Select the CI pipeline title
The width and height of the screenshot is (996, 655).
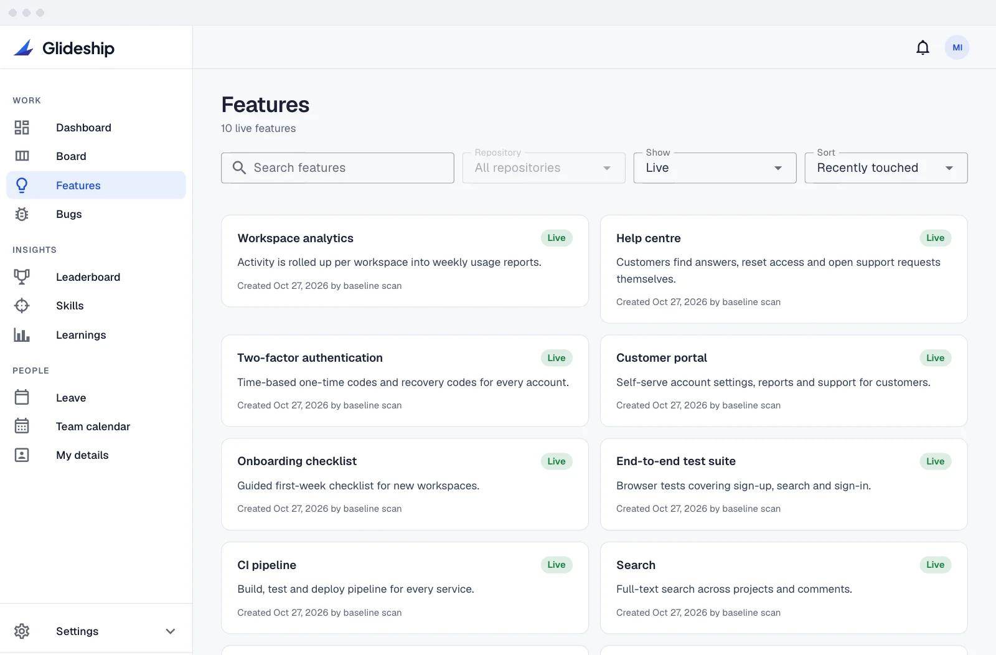266,565
